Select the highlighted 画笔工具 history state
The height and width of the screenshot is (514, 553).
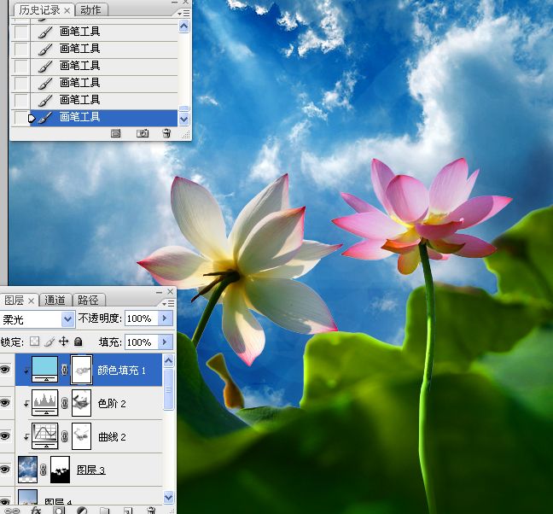click(104, 118)
